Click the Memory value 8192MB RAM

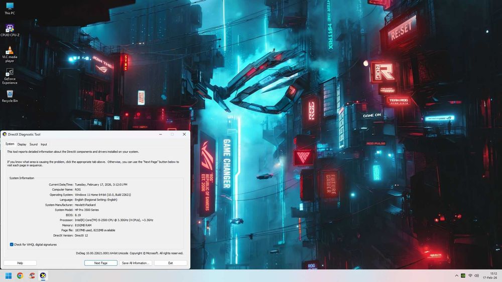pos(83,225)
